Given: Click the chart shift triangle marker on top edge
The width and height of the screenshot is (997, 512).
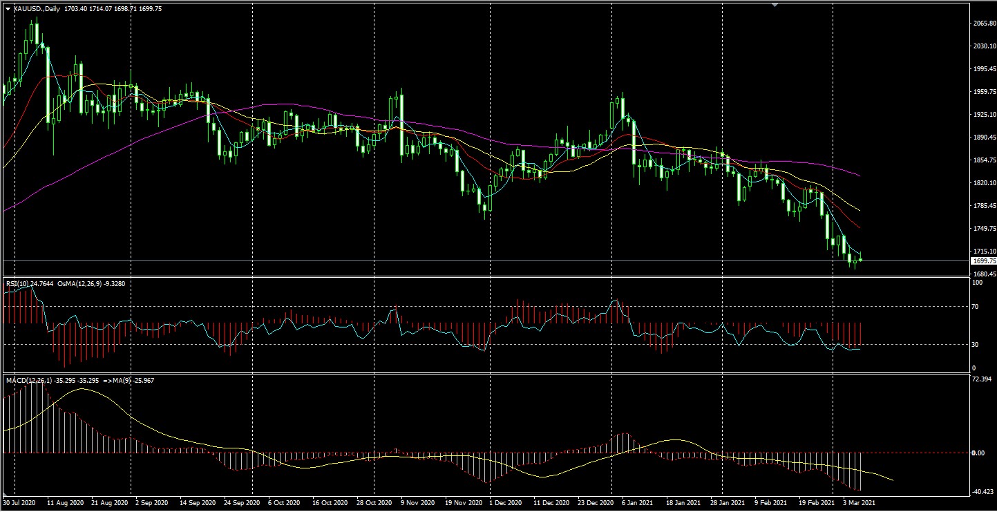Looking at the screenshot, I should click(x=775, y=3).
